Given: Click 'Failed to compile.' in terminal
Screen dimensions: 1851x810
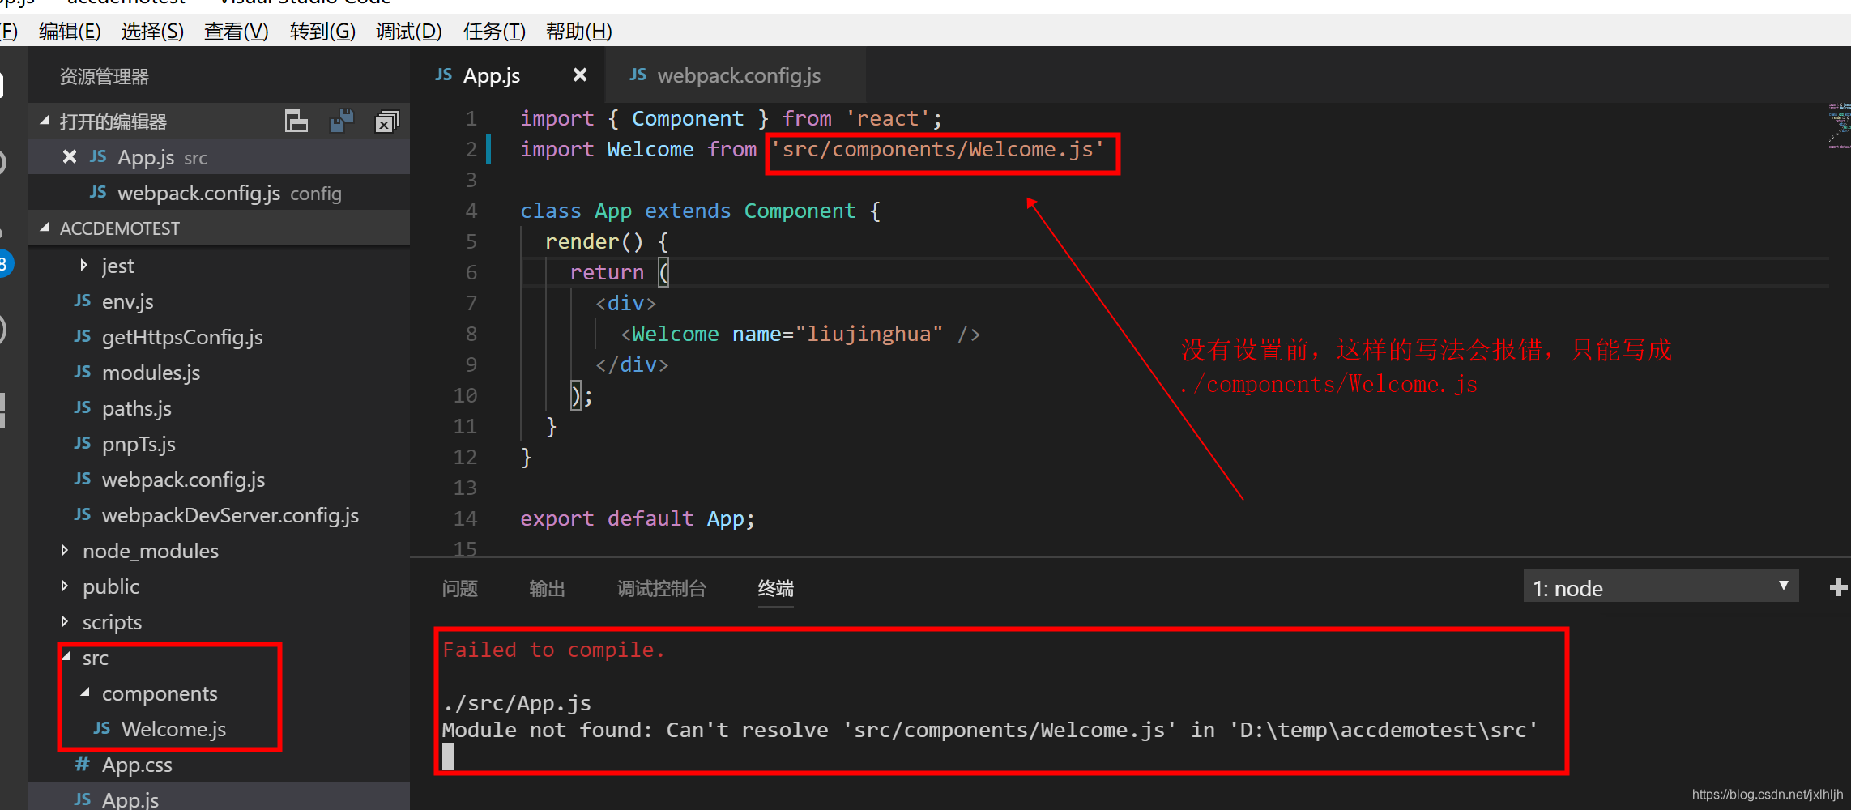Looking at the screenshot, I should tap(553, 650).
